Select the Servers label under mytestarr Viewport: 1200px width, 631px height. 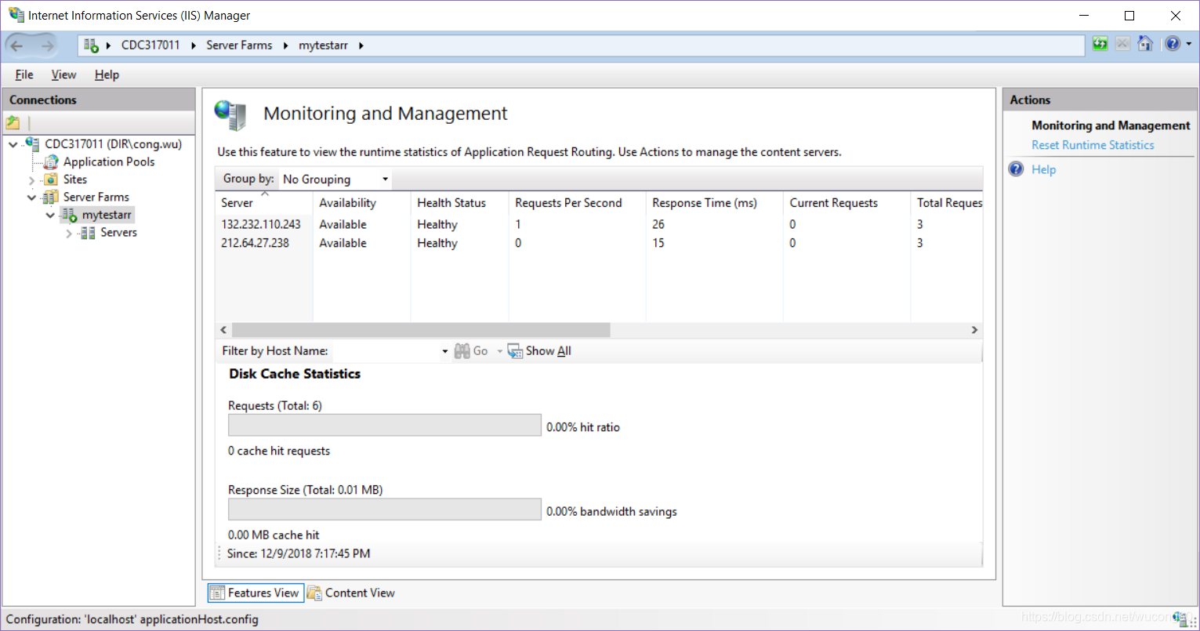[118, 232]
